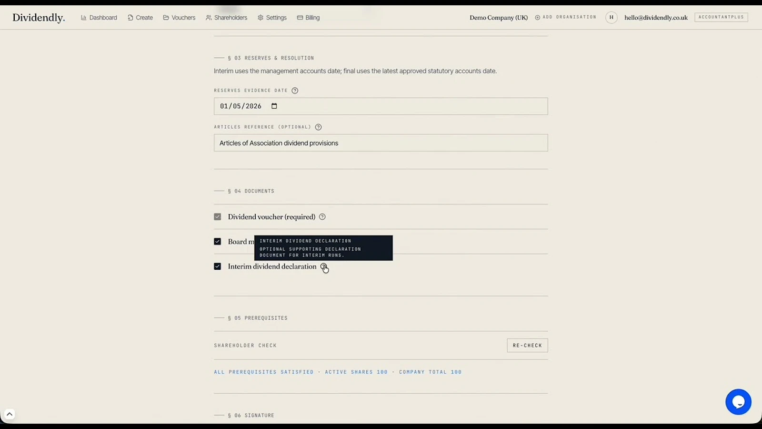Screen dimensions: 762x429
Task: Uncheck Interim dividend declaration checkbox
Action: point(218,266)
